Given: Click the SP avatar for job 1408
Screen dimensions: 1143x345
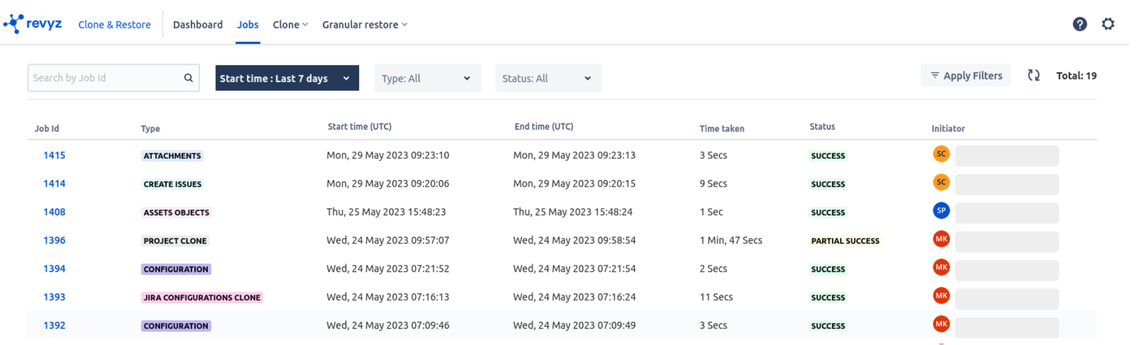Looking at the screenshot, I should coord(941,211).
